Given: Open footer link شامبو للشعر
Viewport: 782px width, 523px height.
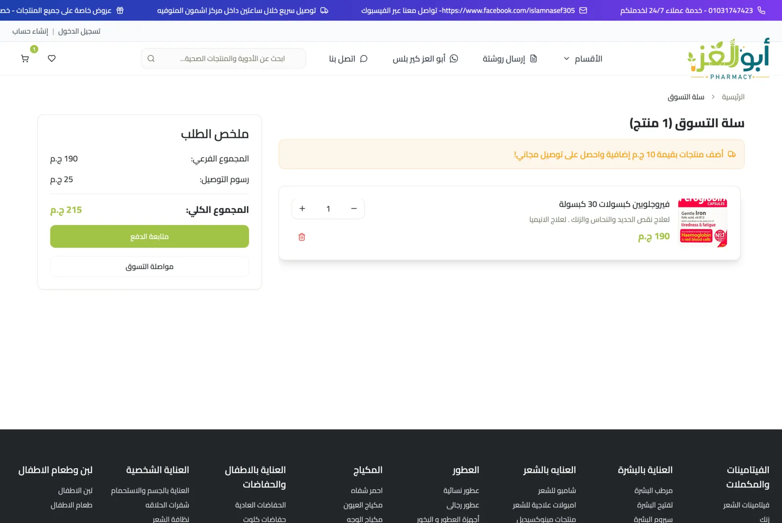Looking at the screenshot, I should 557,490.
